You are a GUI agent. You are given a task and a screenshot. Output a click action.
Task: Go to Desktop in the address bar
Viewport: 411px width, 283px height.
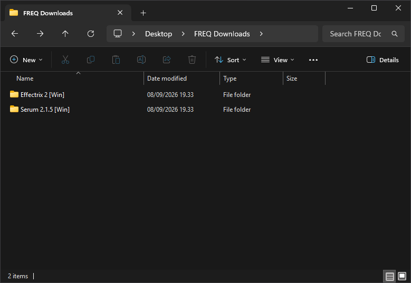159,34
